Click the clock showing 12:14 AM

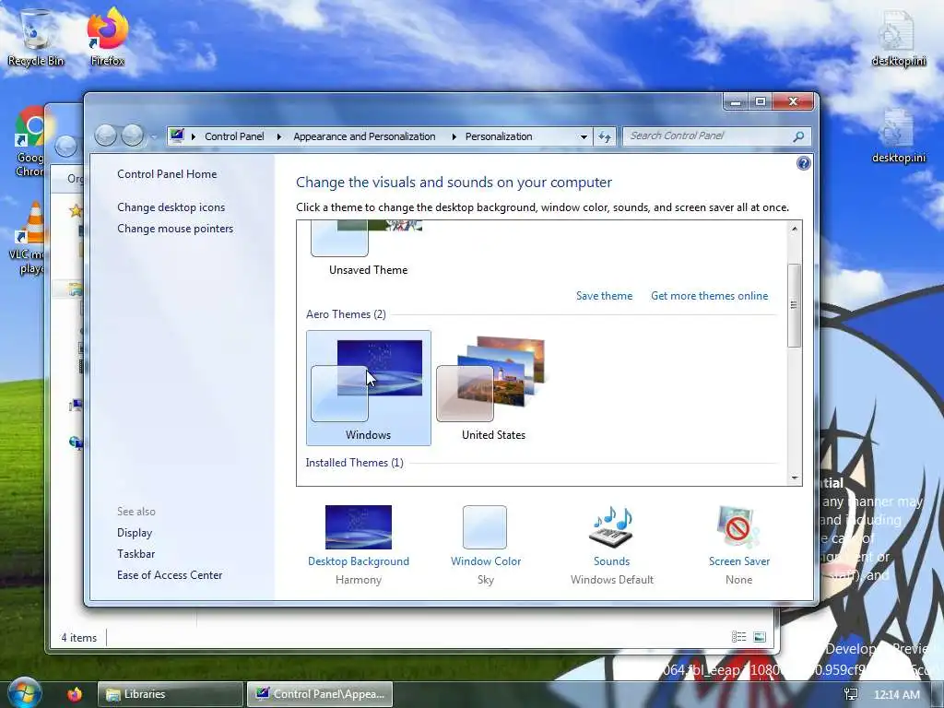coord(896,695)
